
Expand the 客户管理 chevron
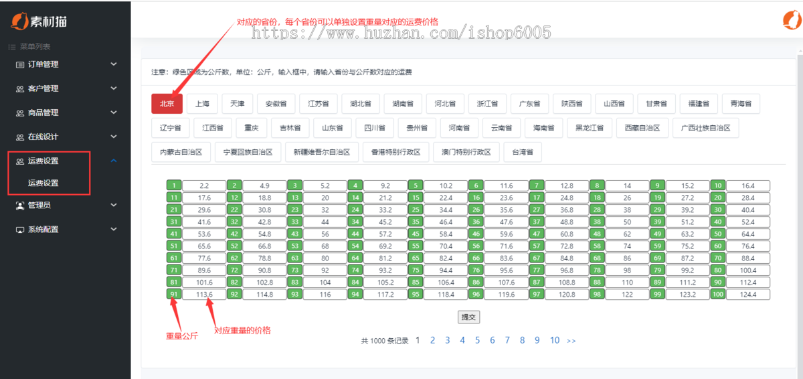pos(113,88)
